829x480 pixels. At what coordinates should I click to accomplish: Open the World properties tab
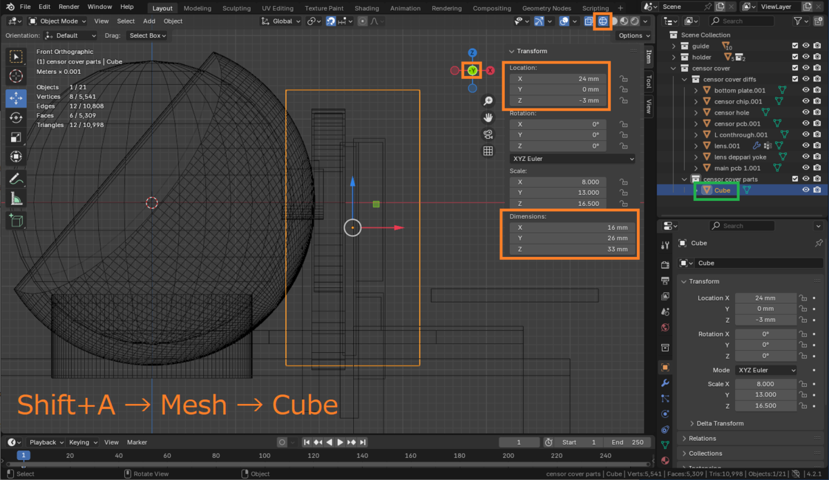pos(665,327)
